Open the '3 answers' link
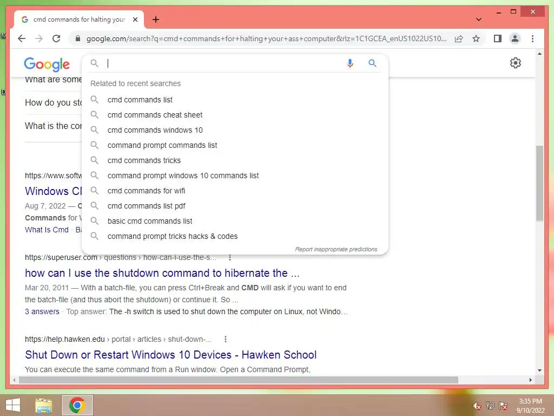Viewport: 554px width, 416px height. point(42,311)
